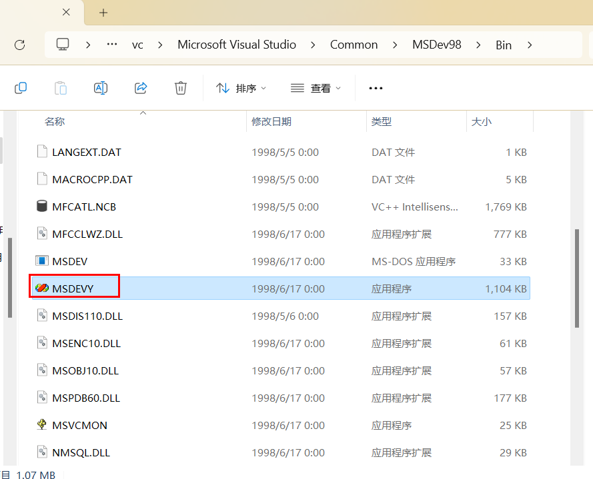Screen dimensions: 593x479
Task: Click the MSOBJ10.DLL file icon
Action: (42, 370)
